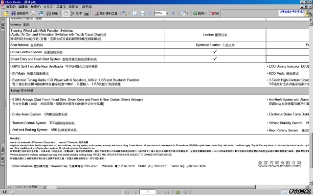Click the Adobe PDF document icon in menu bar
Screen dimensions: 313x195
pos(3,7)
